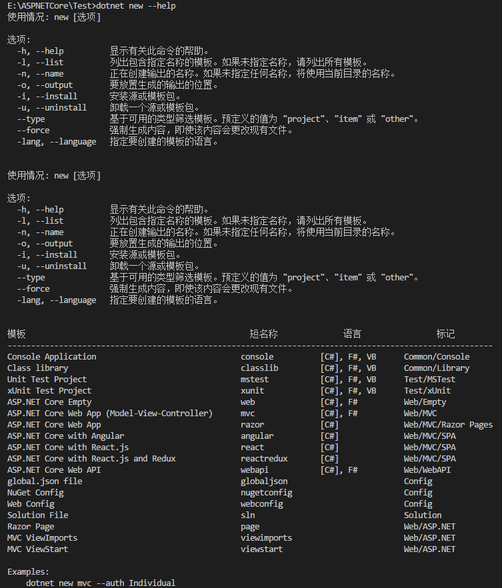Click 'MVC ViewStart' template name

(x=37, y=549)
